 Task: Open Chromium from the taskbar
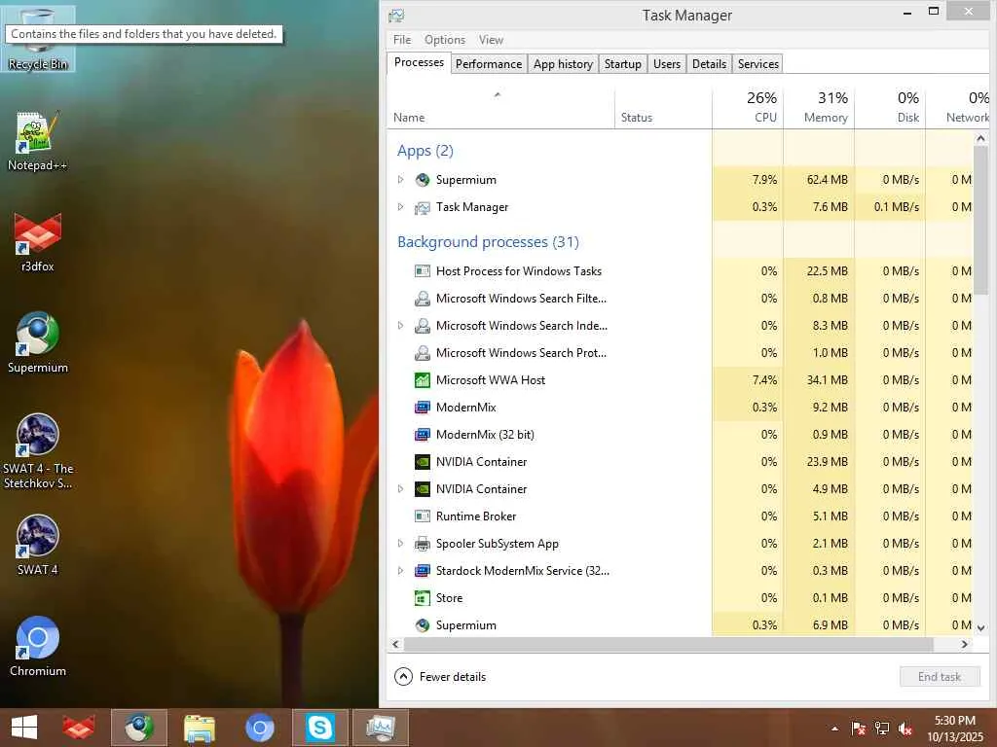(x=259, y=728)
